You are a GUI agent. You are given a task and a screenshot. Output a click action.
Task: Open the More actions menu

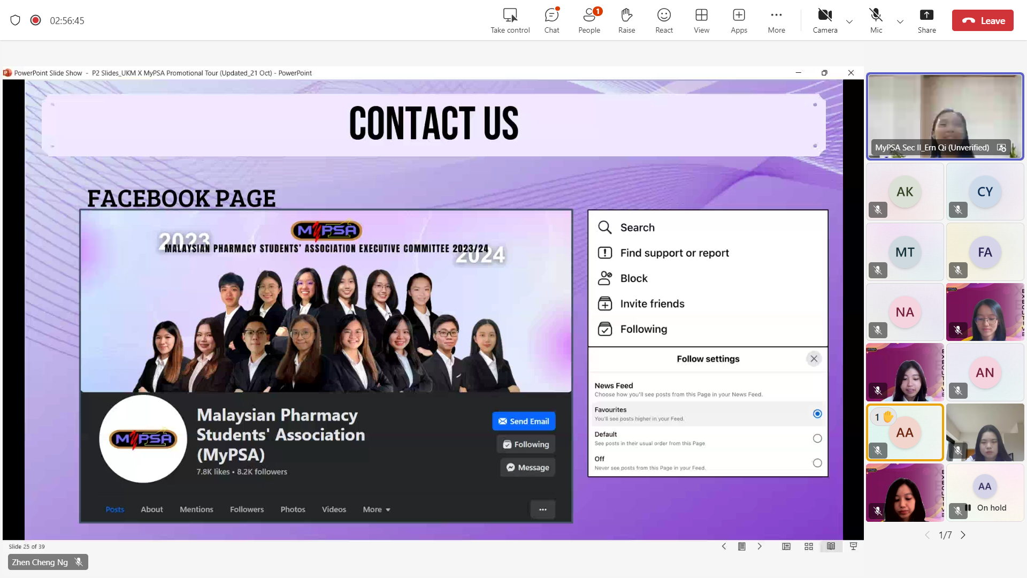tap(776, 20)
